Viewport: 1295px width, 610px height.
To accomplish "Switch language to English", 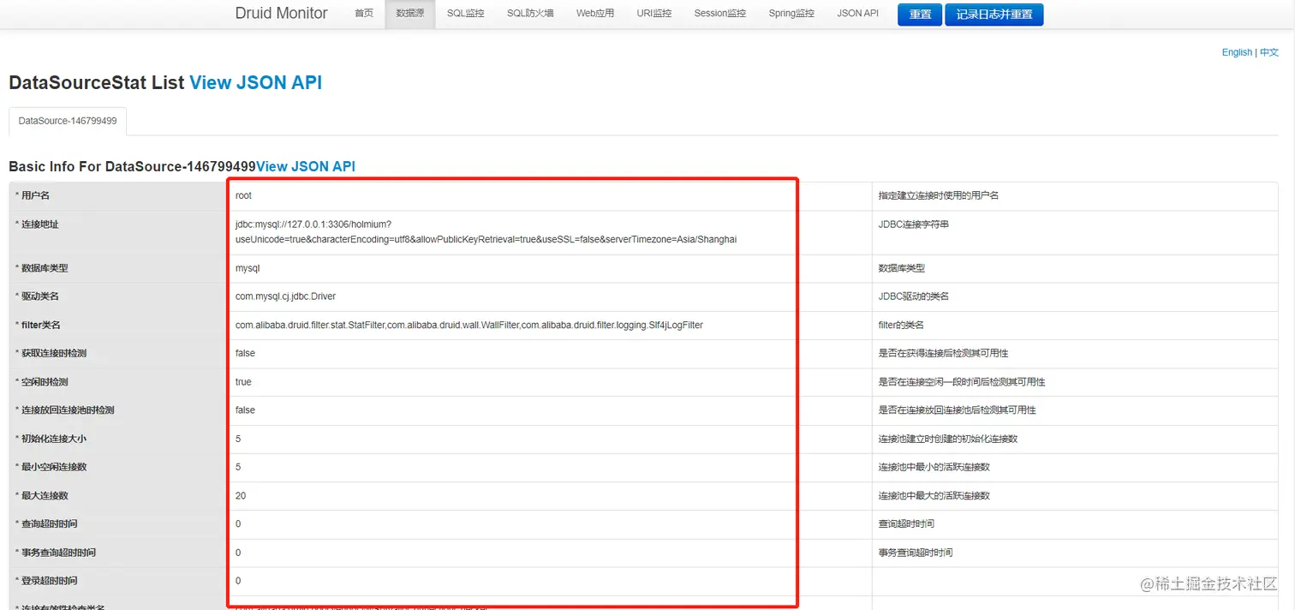I will tap(1237, 52).
